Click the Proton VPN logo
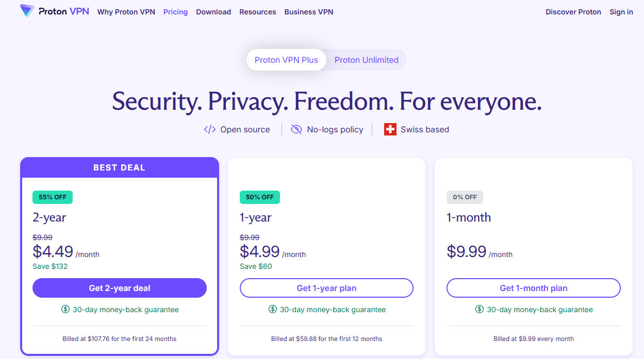Screen dimensions: 644x359 [x=54, y=11]
